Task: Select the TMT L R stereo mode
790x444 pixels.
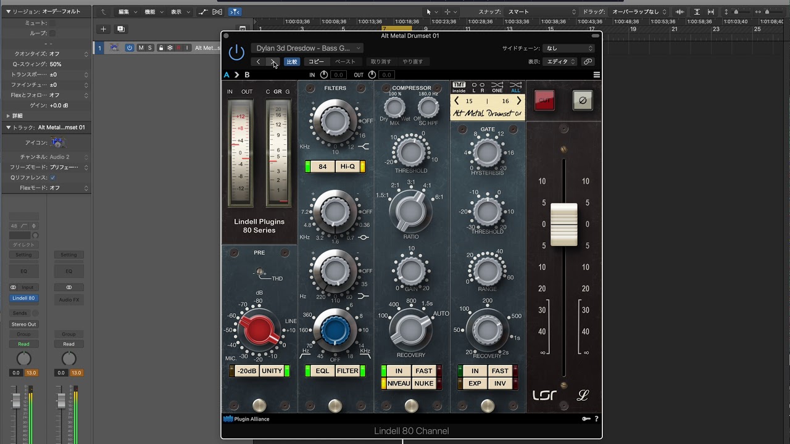Action: click(x=478, y=87)
